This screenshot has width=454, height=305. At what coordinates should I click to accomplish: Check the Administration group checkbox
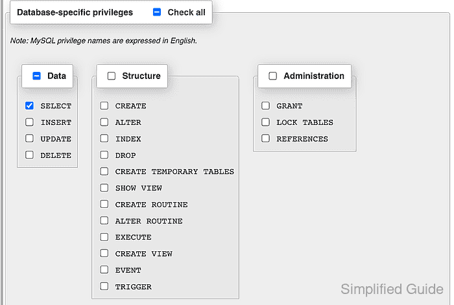pyautogui.click(x=273, y=76)
